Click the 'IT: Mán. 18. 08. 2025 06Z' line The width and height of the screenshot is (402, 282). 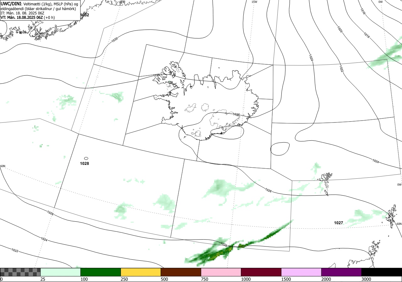[23, 13]
